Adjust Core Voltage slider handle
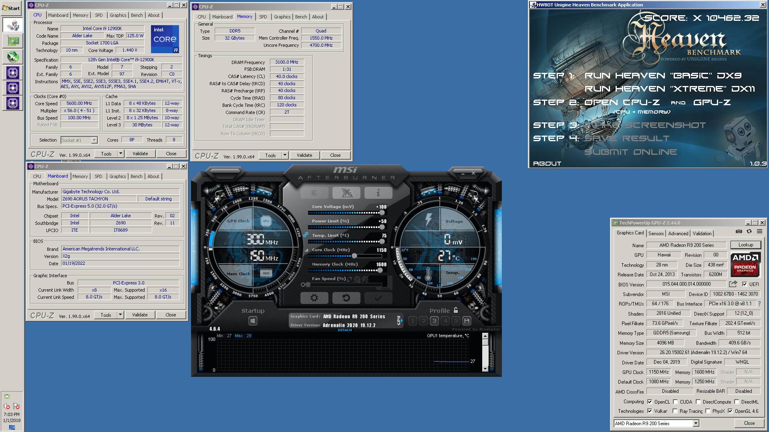 tap(382, 213)
